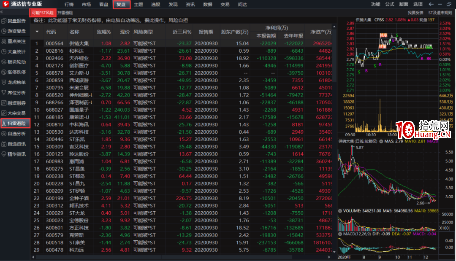Expand the VOLUME indicator dropdown
The image size is (456, 261).
[340, 211]
